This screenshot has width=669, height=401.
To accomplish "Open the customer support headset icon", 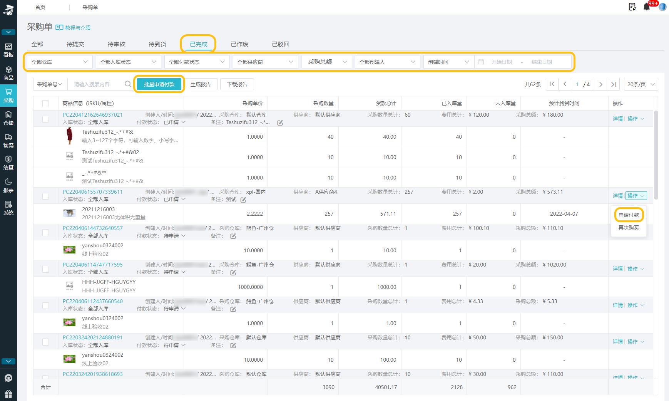I will (x=8, y=378).
